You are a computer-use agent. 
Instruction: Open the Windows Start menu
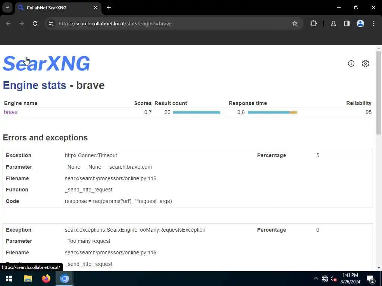tap(9, 279)
